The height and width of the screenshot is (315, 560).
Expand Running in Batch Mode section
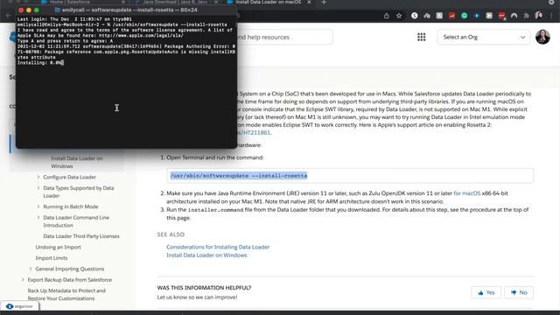pyautogui.click(x=38, y=206)
